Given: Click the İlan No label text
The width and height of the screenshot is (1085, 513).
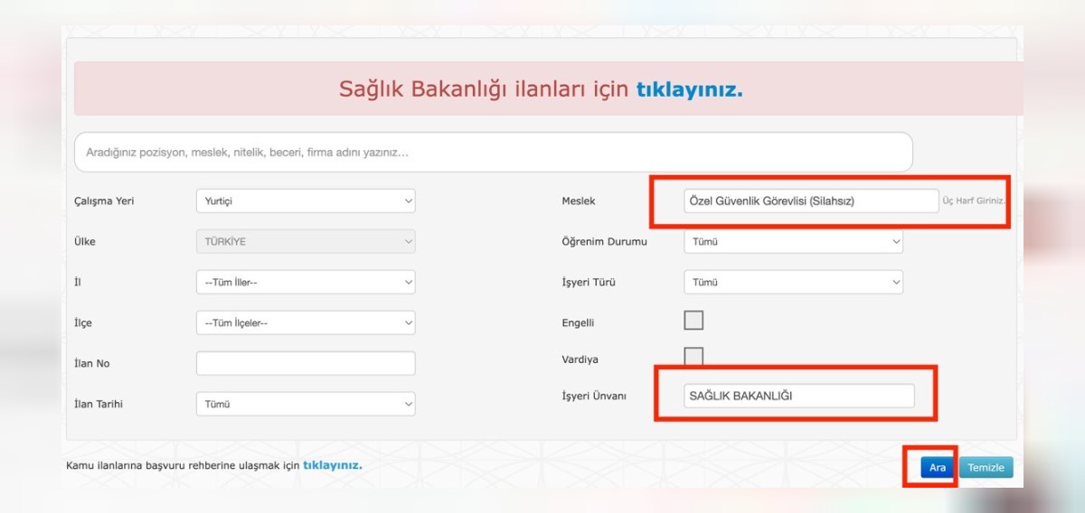Looking at the screenshot, I should point(91,363).
